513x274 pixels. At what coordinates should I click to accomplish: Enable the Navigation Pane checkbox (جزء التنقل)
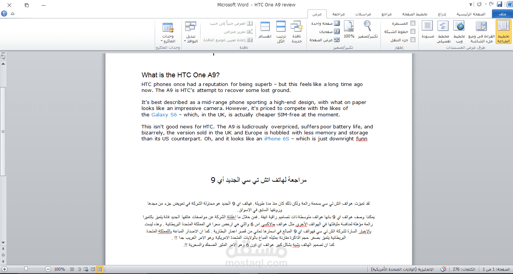click(413, 40)
